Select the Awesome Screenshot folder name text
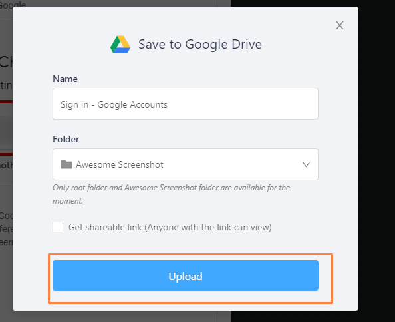Viewport: 395px width, 322px height. coord(120,164)
